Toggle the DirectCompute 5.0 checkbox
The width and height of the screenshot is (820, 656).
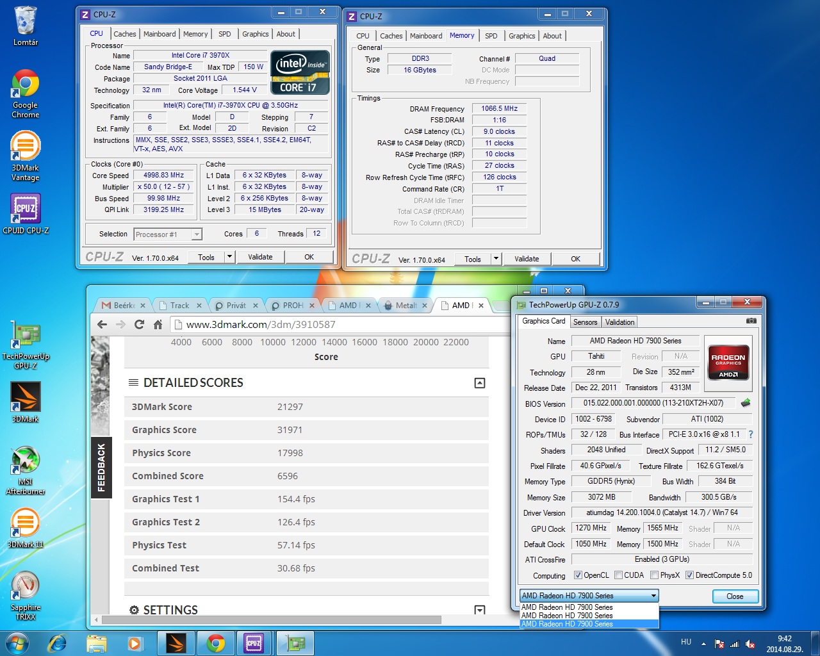689,575
